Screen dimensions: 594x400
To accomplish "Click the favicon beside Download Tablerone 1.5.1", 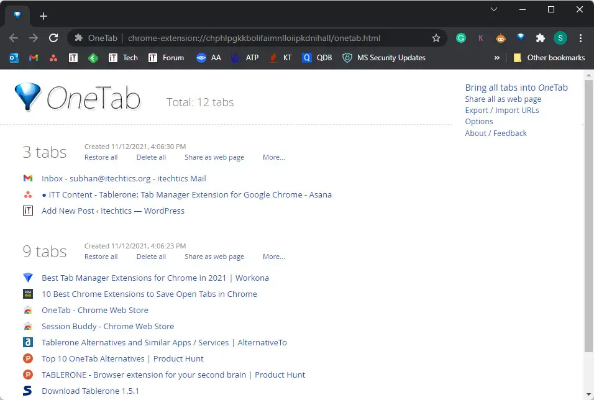I will coord(28,391).
